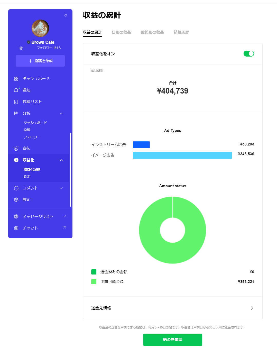The width and height of the screenshot is (277, 357).
Task: Open the ダッシュボード grid icon
Action: 16,79
